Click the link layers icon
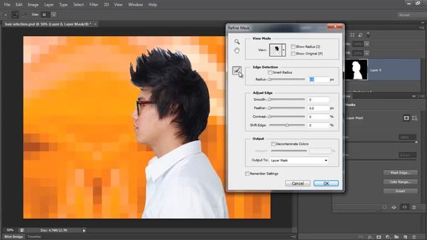This screenshot has height=240, width=427. click(361, 237)
